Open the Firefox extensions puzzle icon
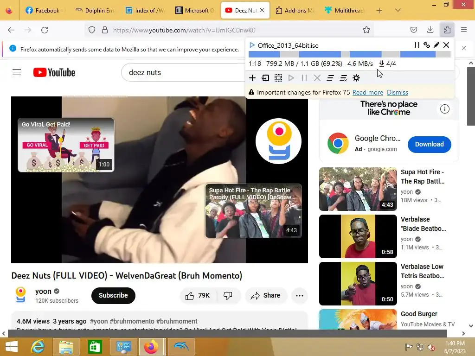This screenshot has width=475, height=356. tap(447, 30)
